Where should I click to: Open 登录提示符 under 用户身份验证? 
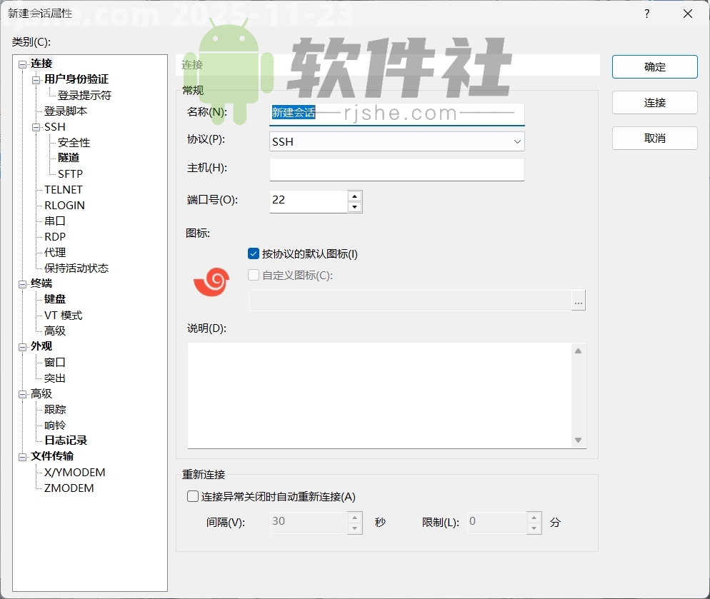click(80, 95)
